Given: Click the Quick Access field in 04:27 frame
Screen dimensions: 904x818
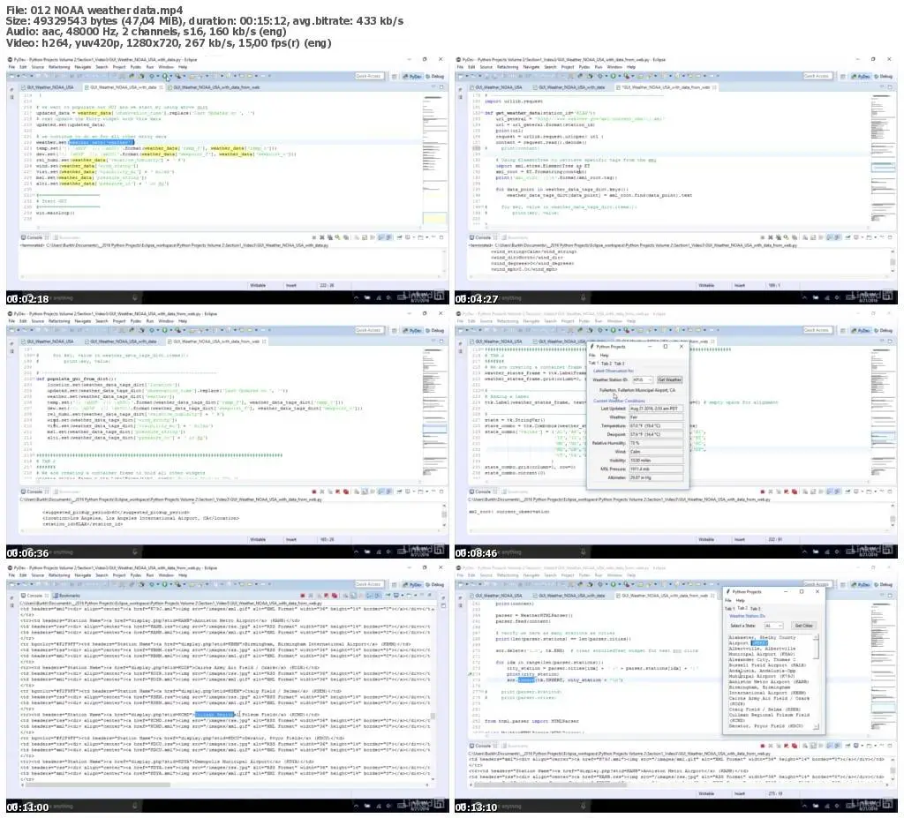Looking at the screenshot, I should pos(817,76).
